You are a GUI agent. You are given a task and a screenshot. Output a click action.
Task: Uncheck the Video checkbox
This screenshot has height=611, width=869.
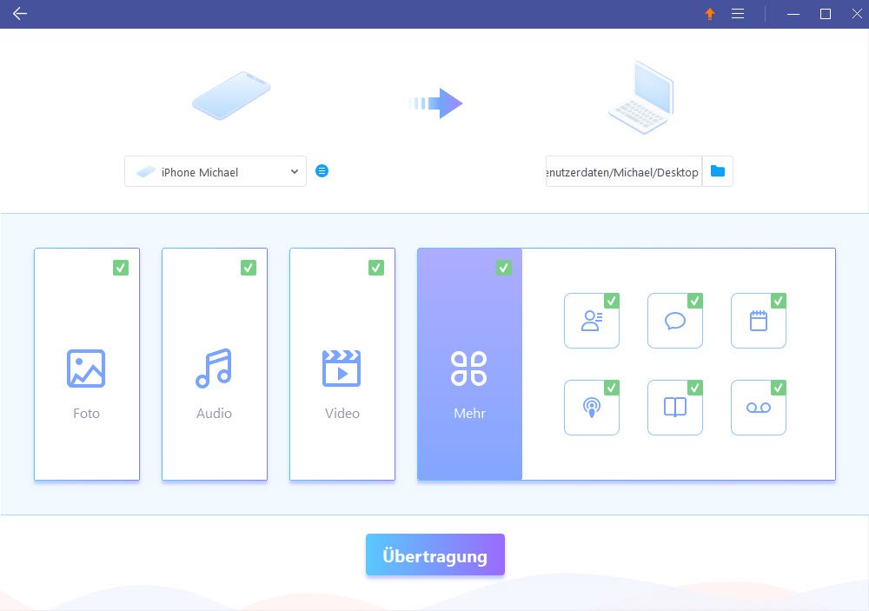pyautogui.click(x=376, y=268)
